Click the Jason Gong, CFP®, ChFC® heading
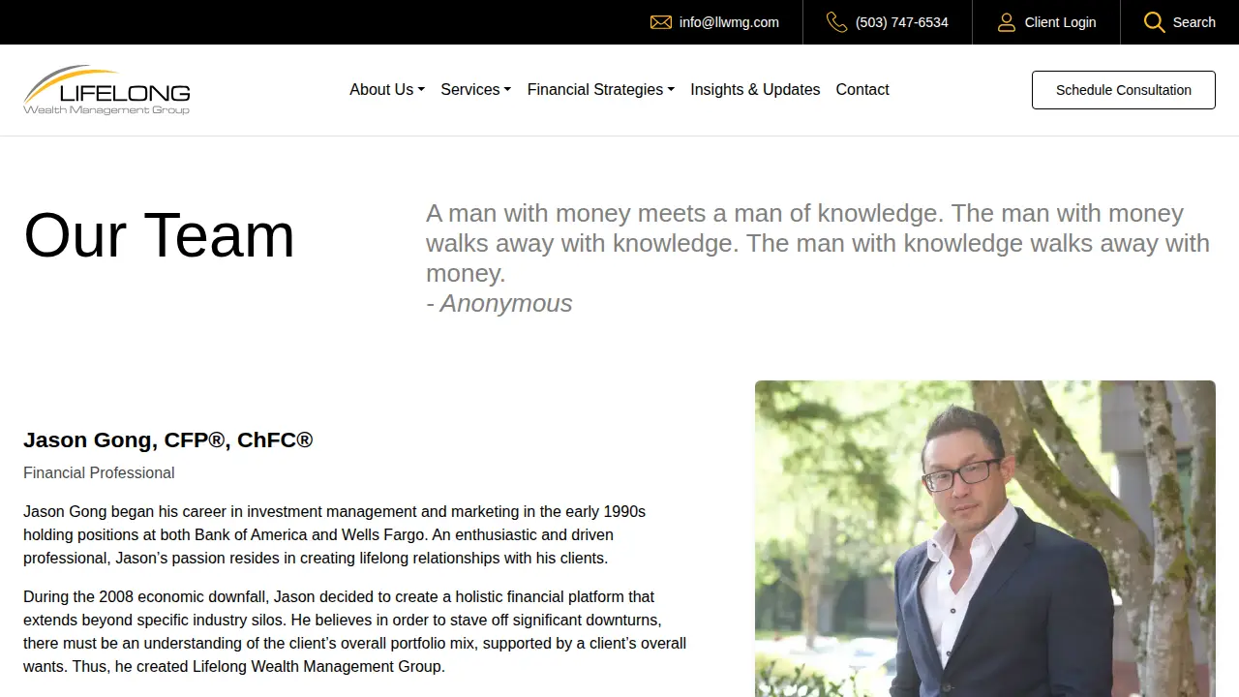 click(x=168, y=440)
